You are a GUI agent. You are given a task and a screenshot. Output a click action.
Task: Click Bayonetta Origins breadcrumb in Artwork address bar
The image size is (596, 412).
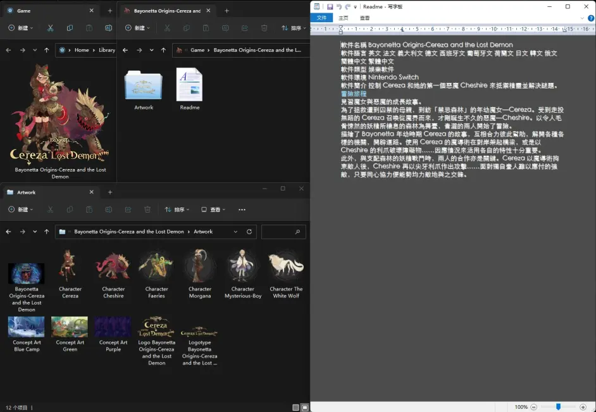[129, 232]
